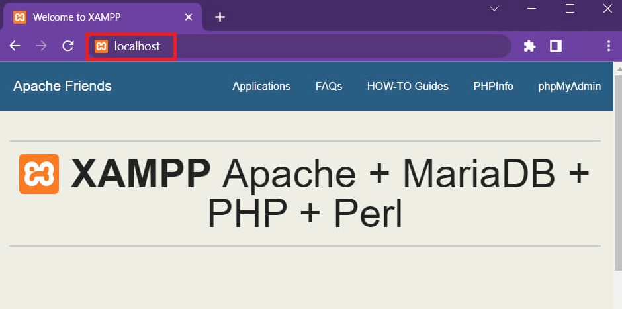Open the PHPInfo link
Viewport: 622px width, 309px height.
coord(493,86)
